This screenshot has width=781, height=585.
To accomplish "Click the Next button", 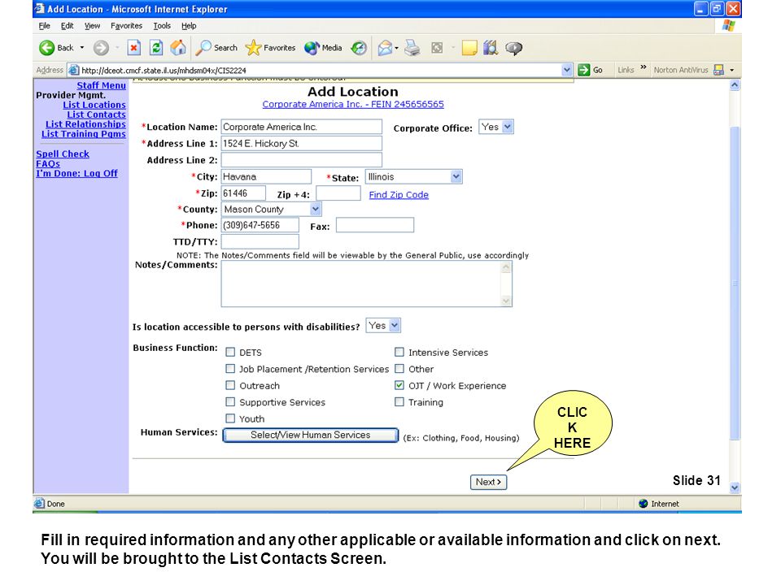I will (x=488, y=482).
